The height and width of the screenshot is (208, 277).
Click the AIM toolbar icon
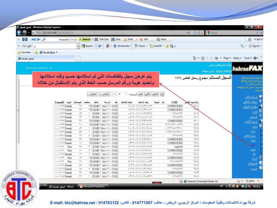tap(144, 39)
